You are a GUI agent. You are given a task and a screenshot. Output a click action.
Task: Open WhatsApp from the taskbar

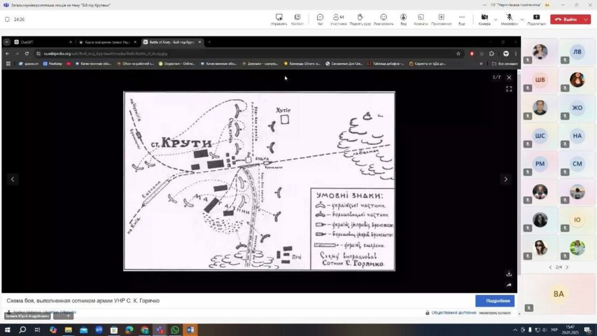(175, 330)
